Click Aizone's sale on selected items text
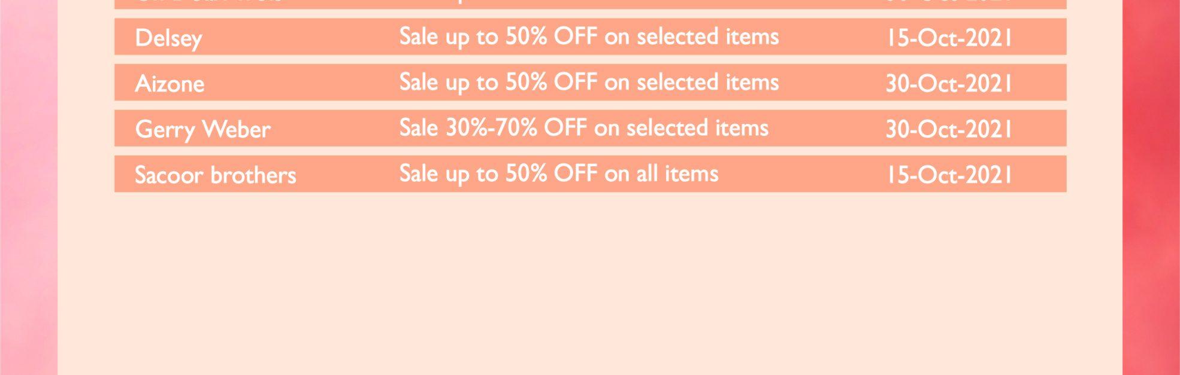The width and height of the screenshot is (1180, 375). click(589, 83)
